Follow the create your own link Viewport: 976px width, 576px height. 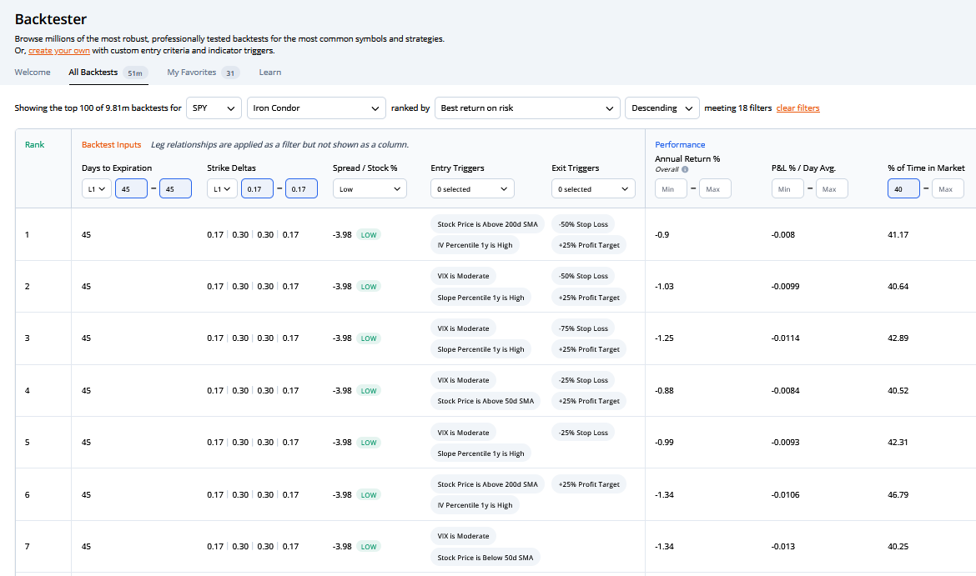[x=59, y=51]
